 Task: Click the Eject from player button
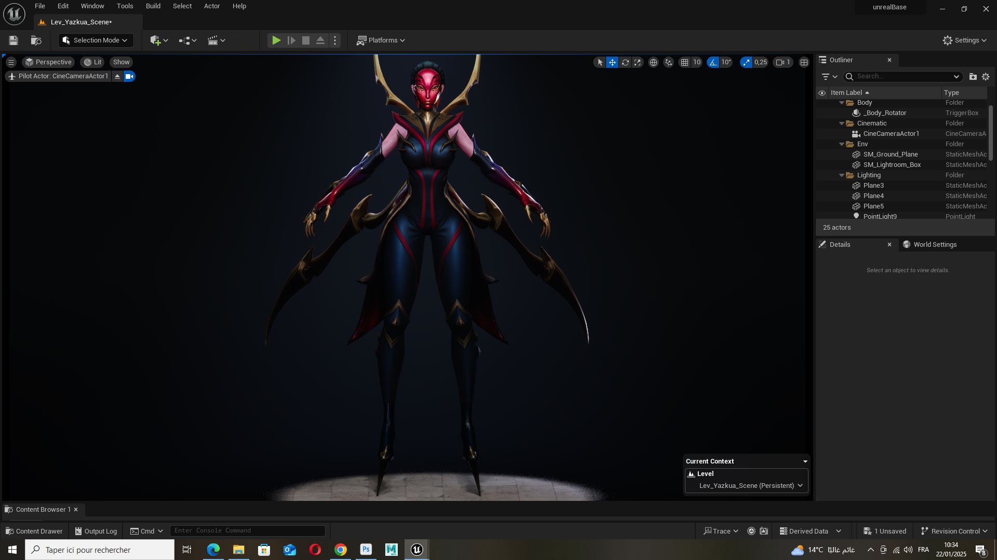(x=320, y=40)
